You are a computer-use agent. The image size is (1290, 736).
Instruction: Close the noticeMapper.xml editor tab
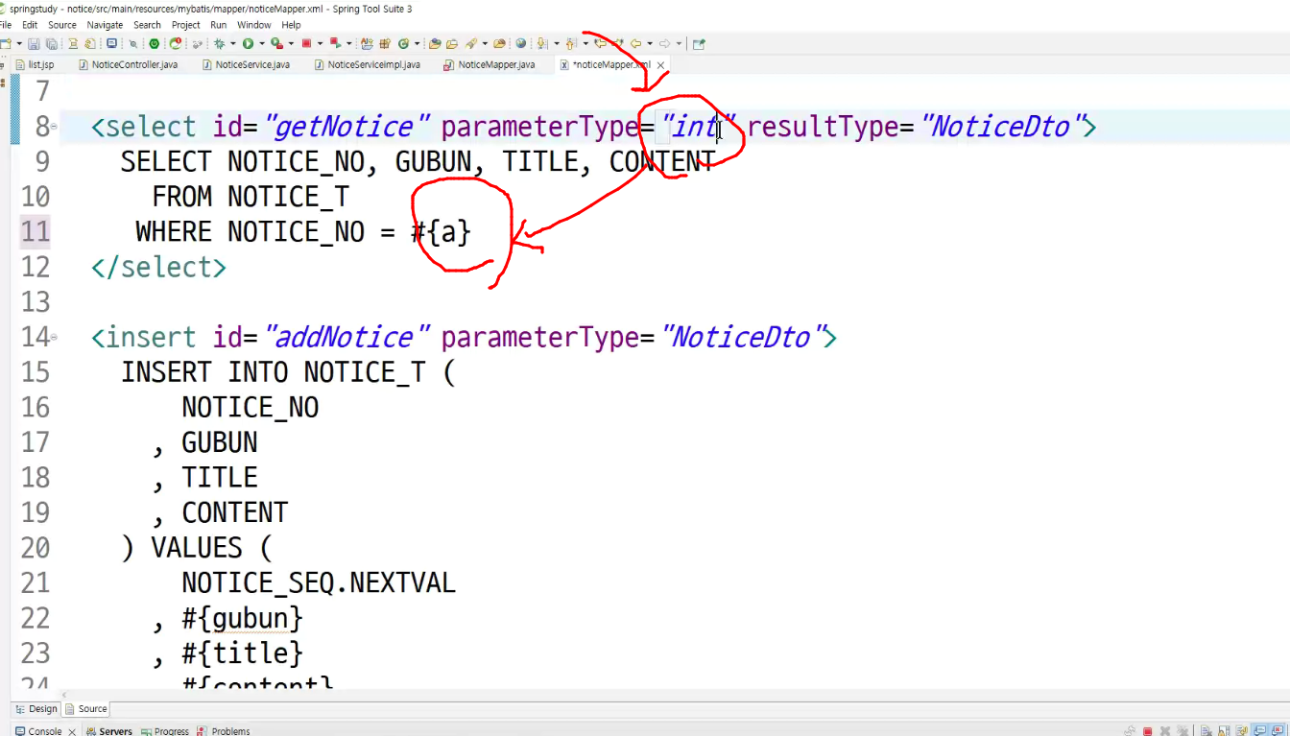660,64
